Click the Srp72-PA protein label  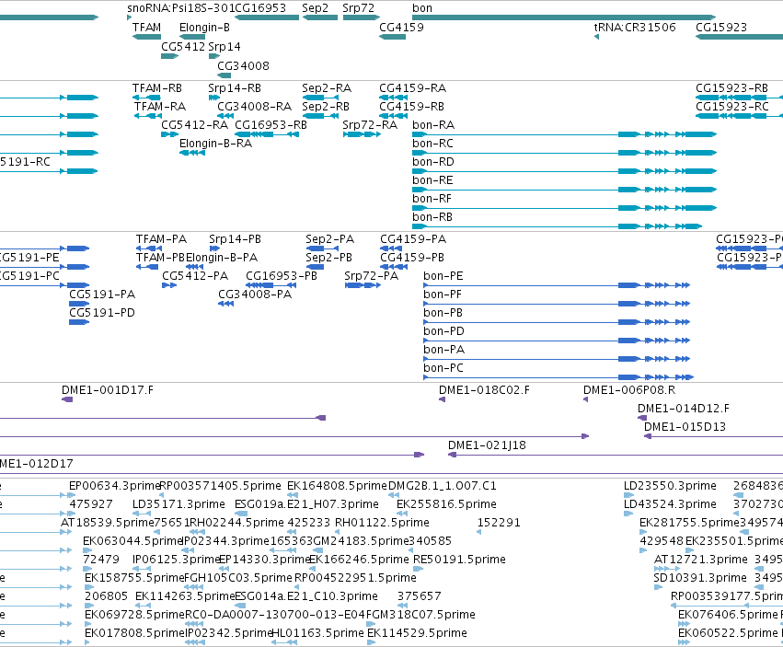point(371,276)
